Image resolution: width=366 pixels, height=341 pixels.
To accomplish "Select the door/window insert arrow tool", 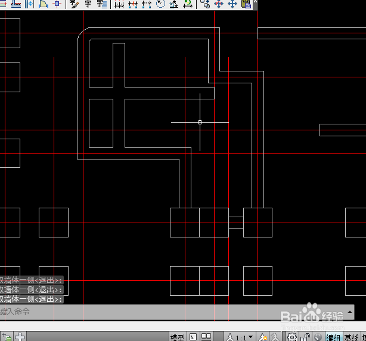I will pyautogui.click(x=29, y=4).
